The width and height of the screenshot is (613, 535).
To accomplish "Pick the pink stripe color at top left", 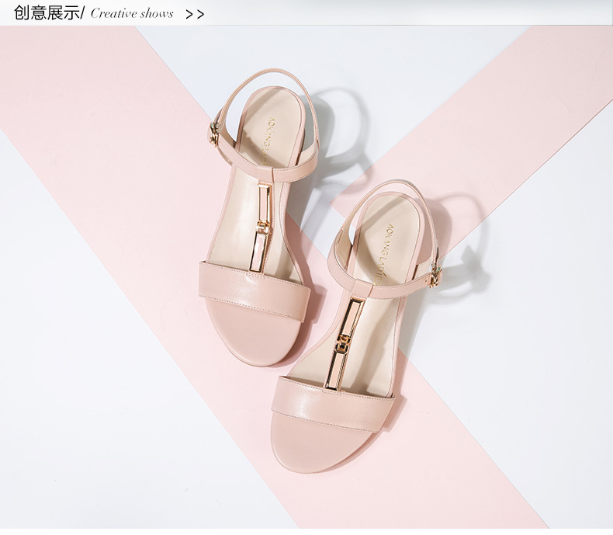I will pyautogui.click(x=78, y=93).
